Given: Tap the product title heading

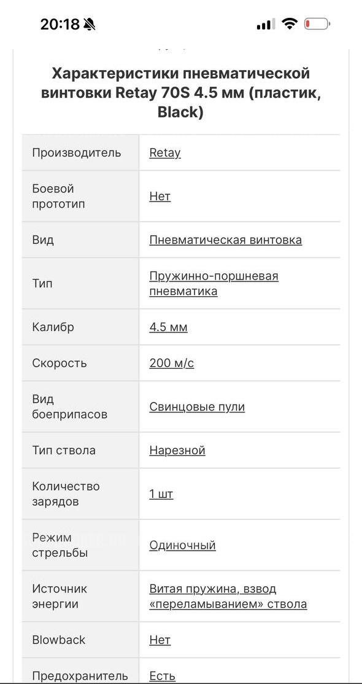Looking at the screenshot, I should (181, 93).
